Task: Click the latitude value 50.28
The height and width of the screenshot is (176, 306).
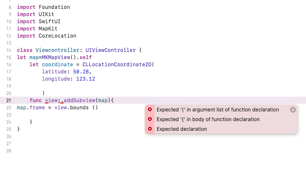Action: coord(81,72)
